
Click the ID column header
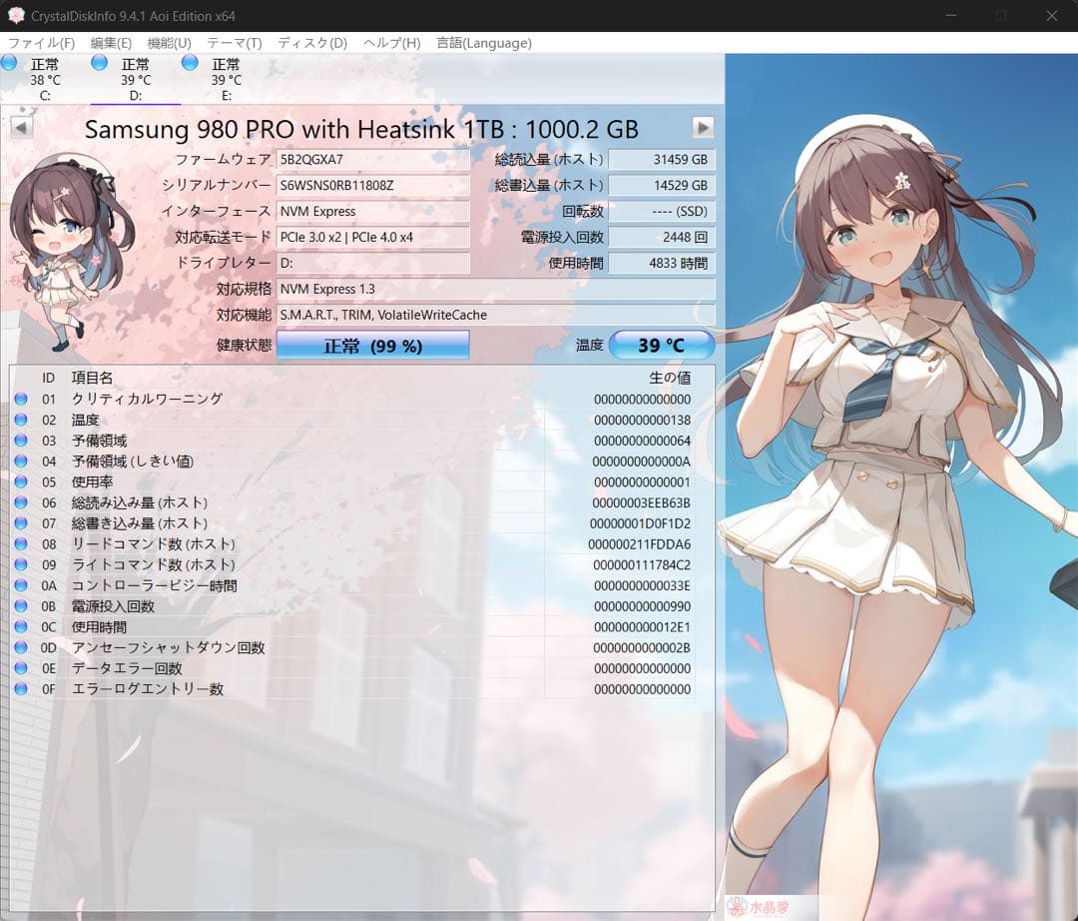point(48,378)
